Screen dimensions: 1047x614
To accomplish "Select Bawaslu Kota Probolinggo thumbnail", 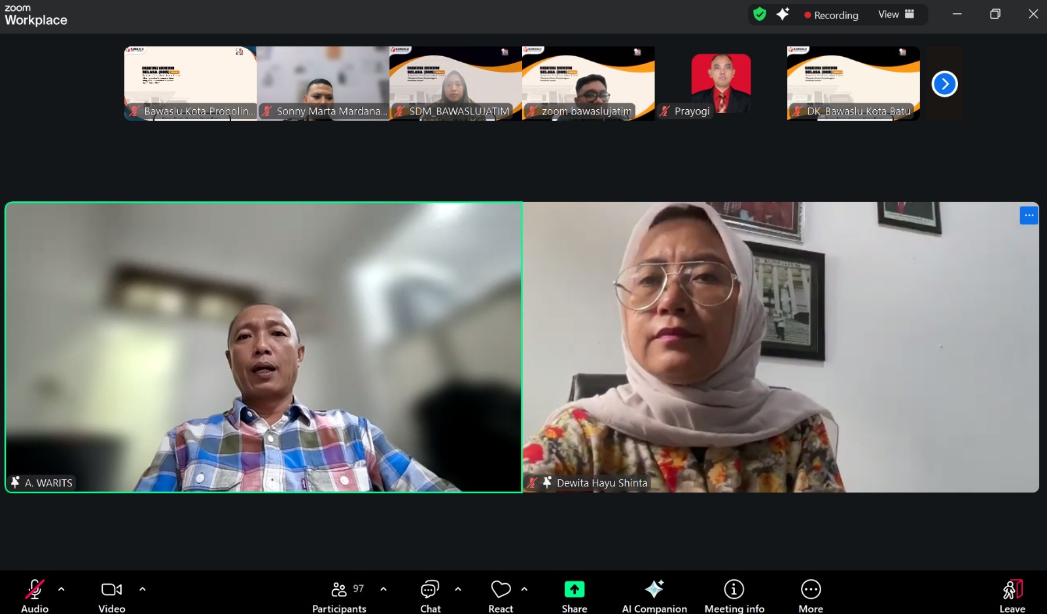I will point(190,83).
